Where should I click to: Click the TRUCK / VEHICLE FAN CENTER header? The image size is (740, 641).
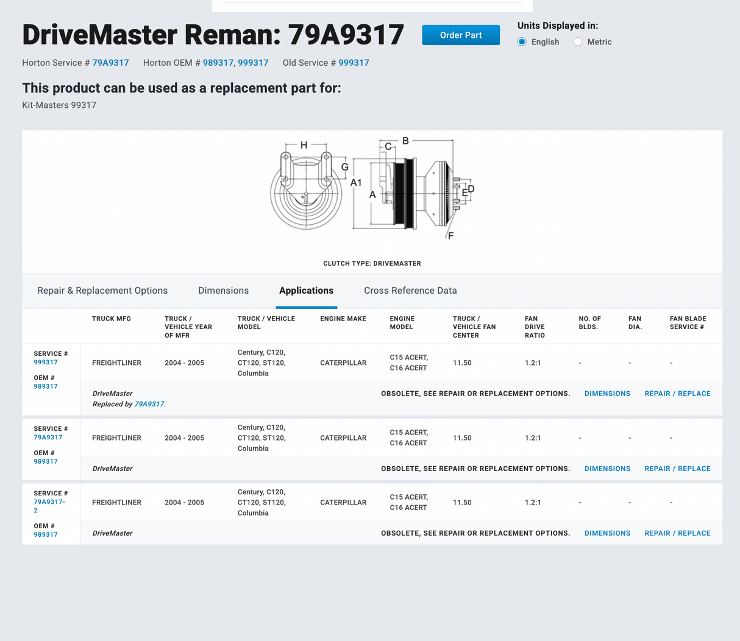click(x=474, y=327)
